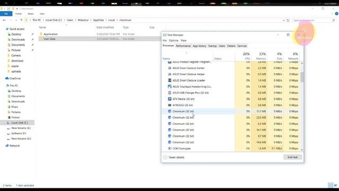Click the ASUS Touchpad Handwriting process icon

point(169,86)
